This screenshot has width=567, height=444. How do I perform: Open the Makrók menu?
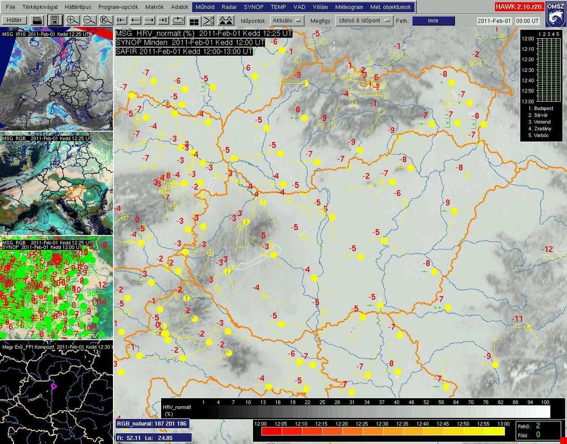pos(154,7)
